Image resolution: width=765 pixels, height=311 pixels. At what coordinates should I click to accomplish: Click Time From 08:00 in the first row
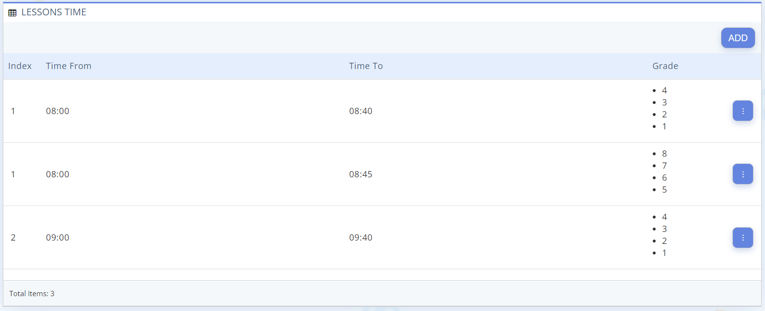58,111
